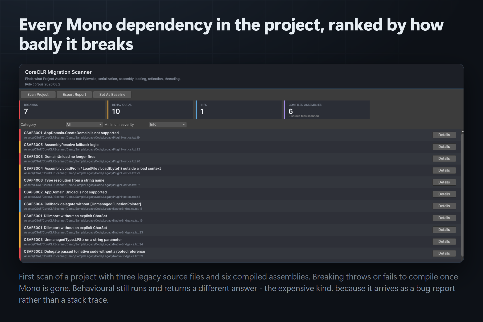483x322 pixels.
Task: Select 'AppDomain.Unload is not supported' title
Action: (x=75, y=192)
